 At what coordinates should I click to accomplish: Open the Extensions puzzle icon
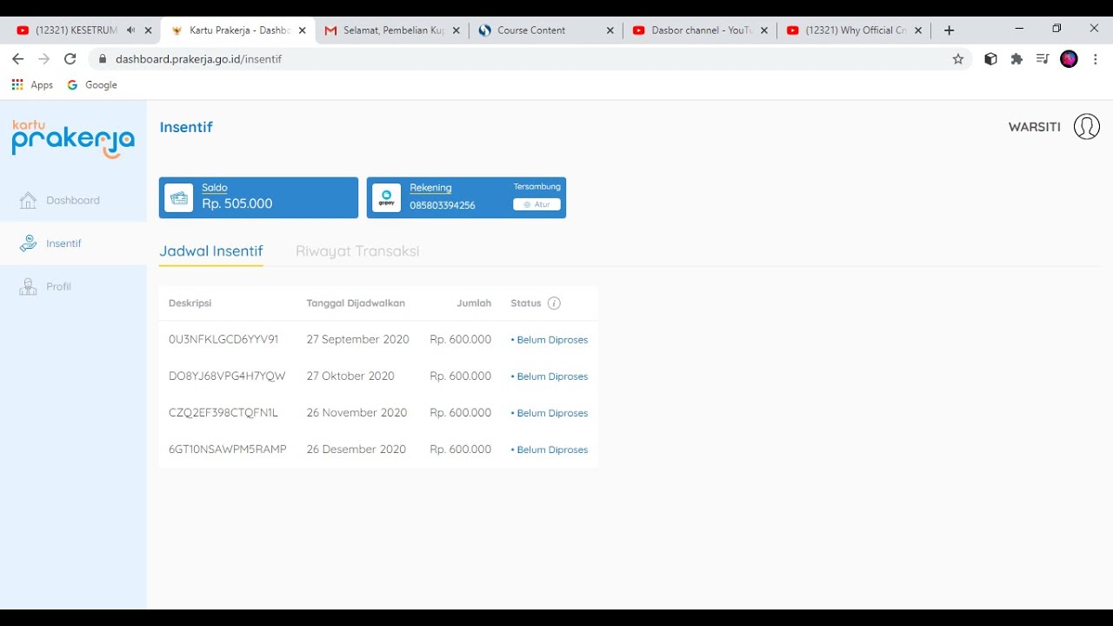[x=1016, y=59]
